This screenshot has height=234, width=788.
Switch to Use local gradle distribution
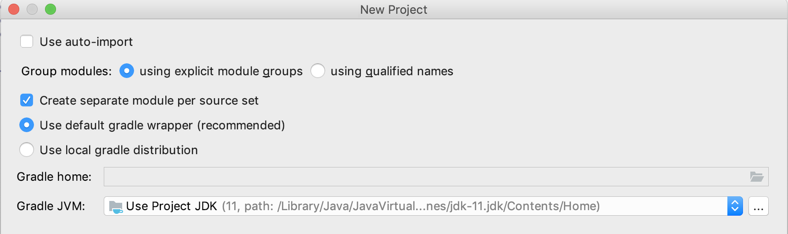[27, 150]
